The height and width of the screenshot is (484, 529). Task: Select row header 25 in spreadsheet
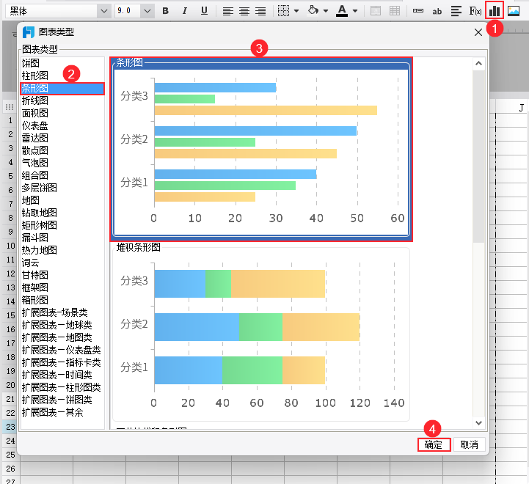click(x=10, y=455)
